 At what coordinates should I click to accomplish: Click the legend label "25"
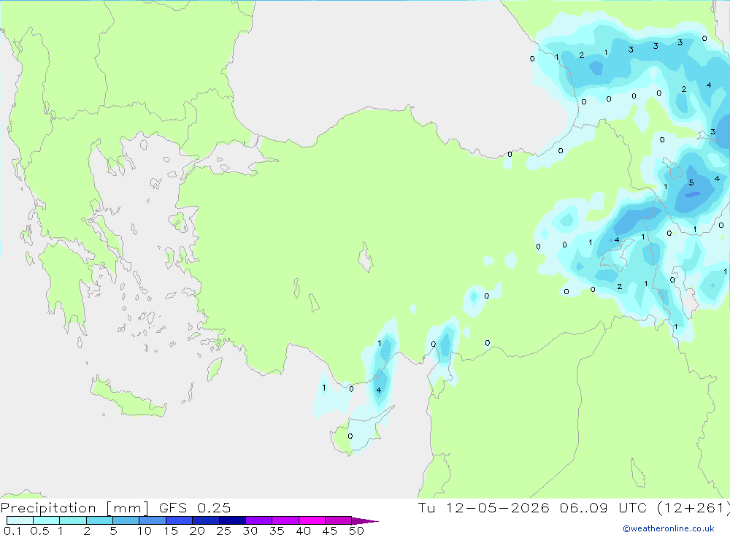223,531
